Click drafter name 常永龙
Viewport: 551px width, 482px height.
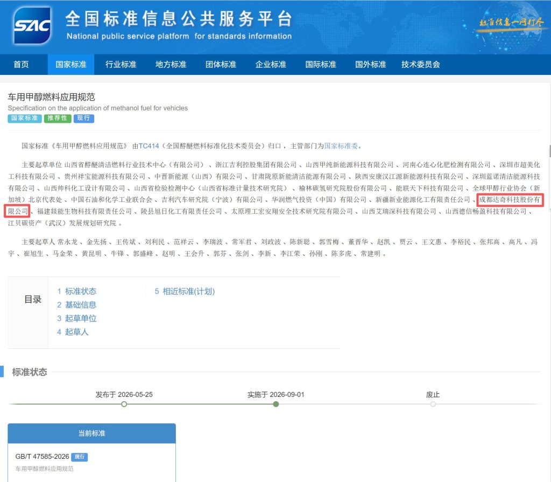[x=67, y=242]
